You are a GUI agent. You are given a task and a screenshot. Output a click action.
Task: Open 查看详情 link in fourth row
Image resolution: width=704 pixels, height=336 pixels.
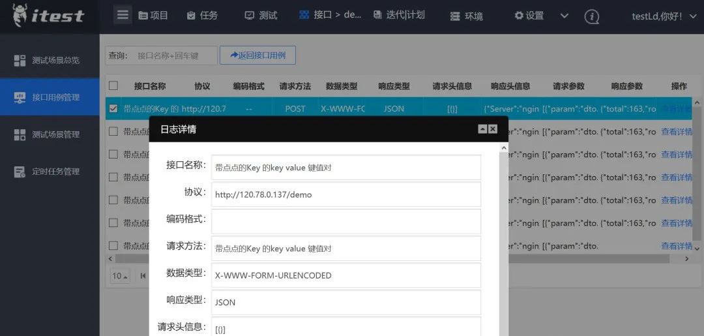pyautogui.click(x=677, y=177)
